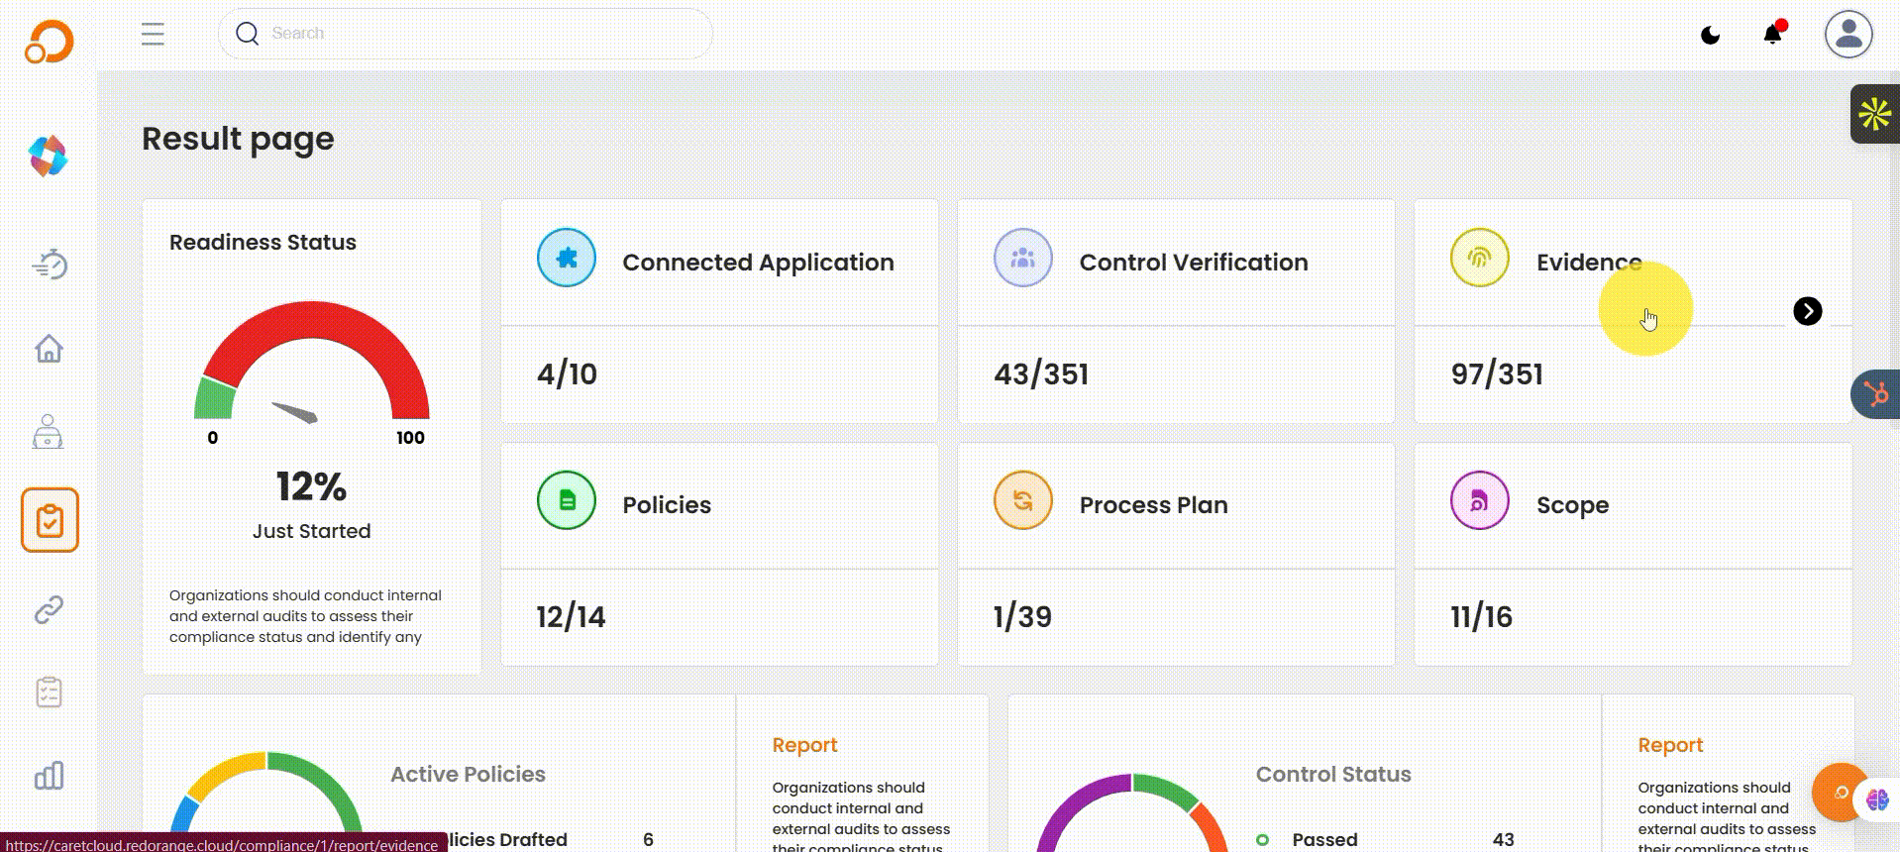Open the Control Verification card
The image size is (1900, 852).
[1176, 311]
